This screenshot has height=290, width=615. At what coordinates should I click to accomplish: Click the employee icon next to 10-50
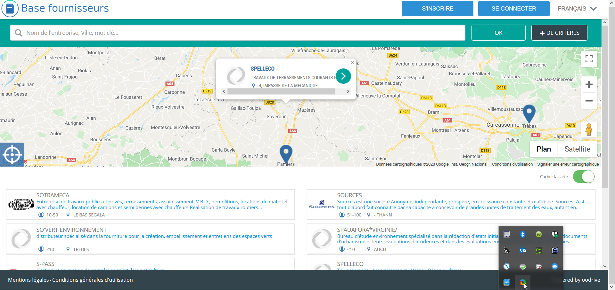click(x=41, y=215)
